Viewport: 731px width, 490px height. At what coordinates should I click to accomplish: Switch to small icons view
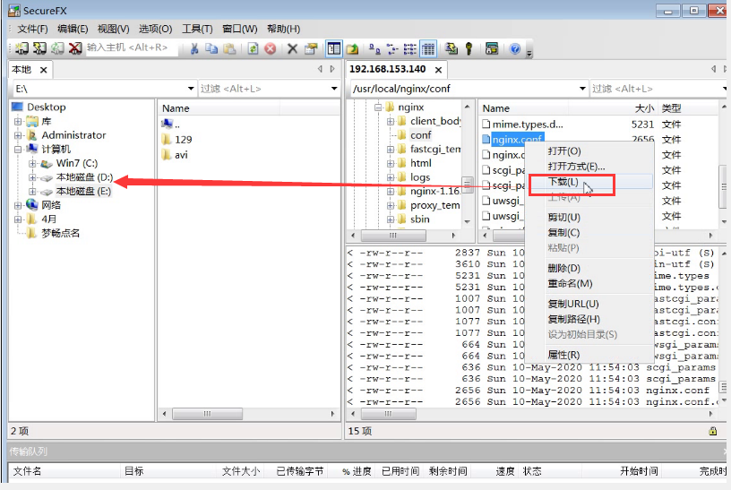(x=392, y=48)
